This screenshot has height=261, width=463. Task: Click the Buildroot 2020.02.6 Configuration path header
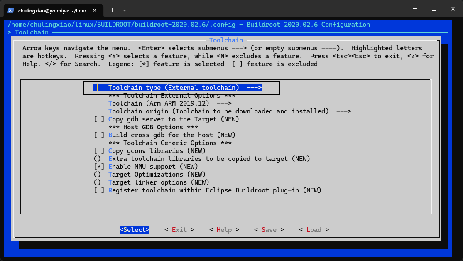(189, 25)
